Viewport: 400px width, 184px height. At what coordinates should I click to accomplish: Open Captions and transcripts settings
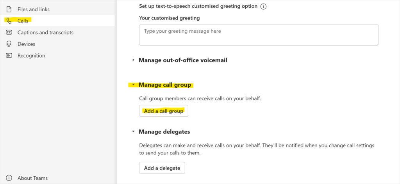58,33
